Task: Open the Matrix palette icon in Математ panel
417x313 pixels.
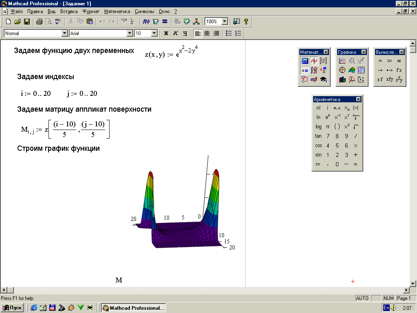Action: (x=323, y=61)
